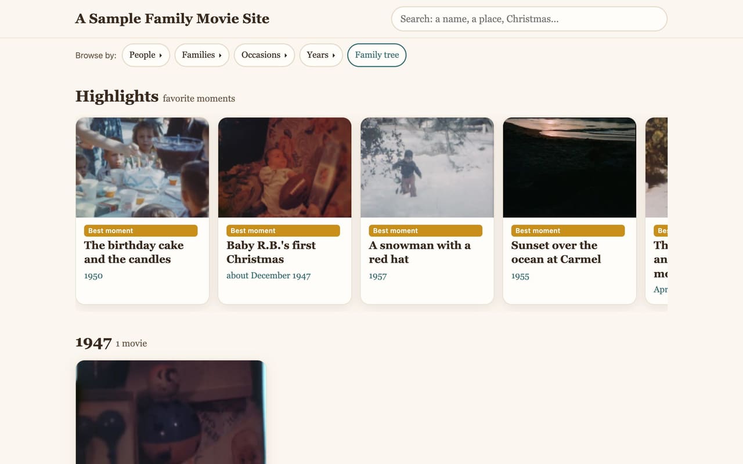Expand the Years browse dropdown
Viewport: 743px width, 464px height.
click(321, 55)
